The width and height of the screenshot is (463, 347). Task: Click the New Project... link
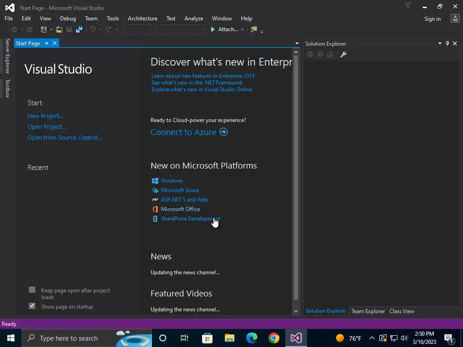tap(45, 116)
